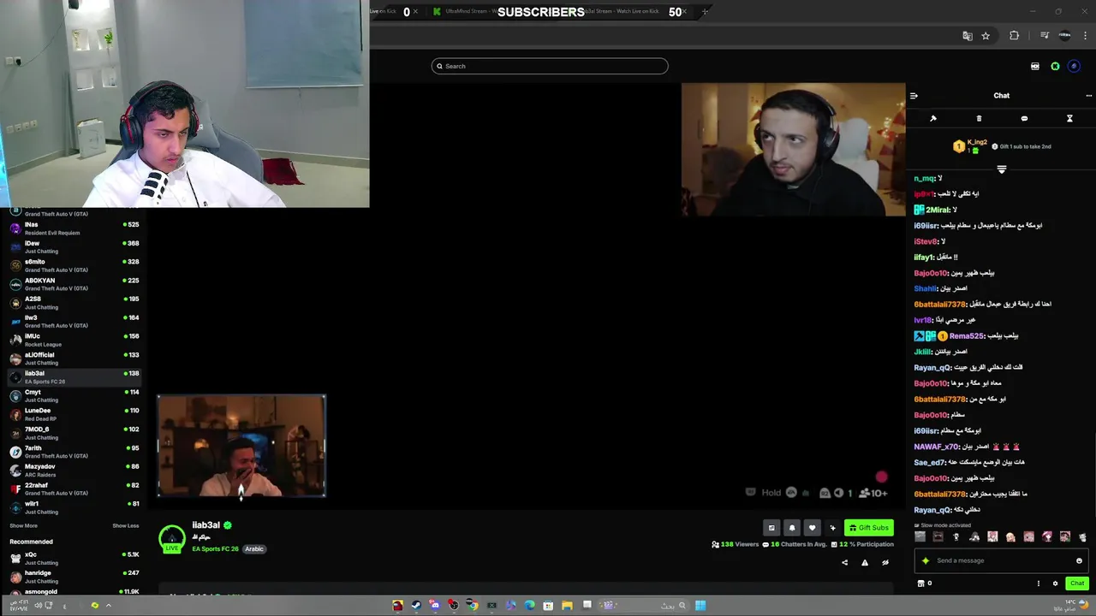This screenshot has height=616, width=1096.
Task: Click username Sae_ed7 in chat
Action: click(929, 463)
